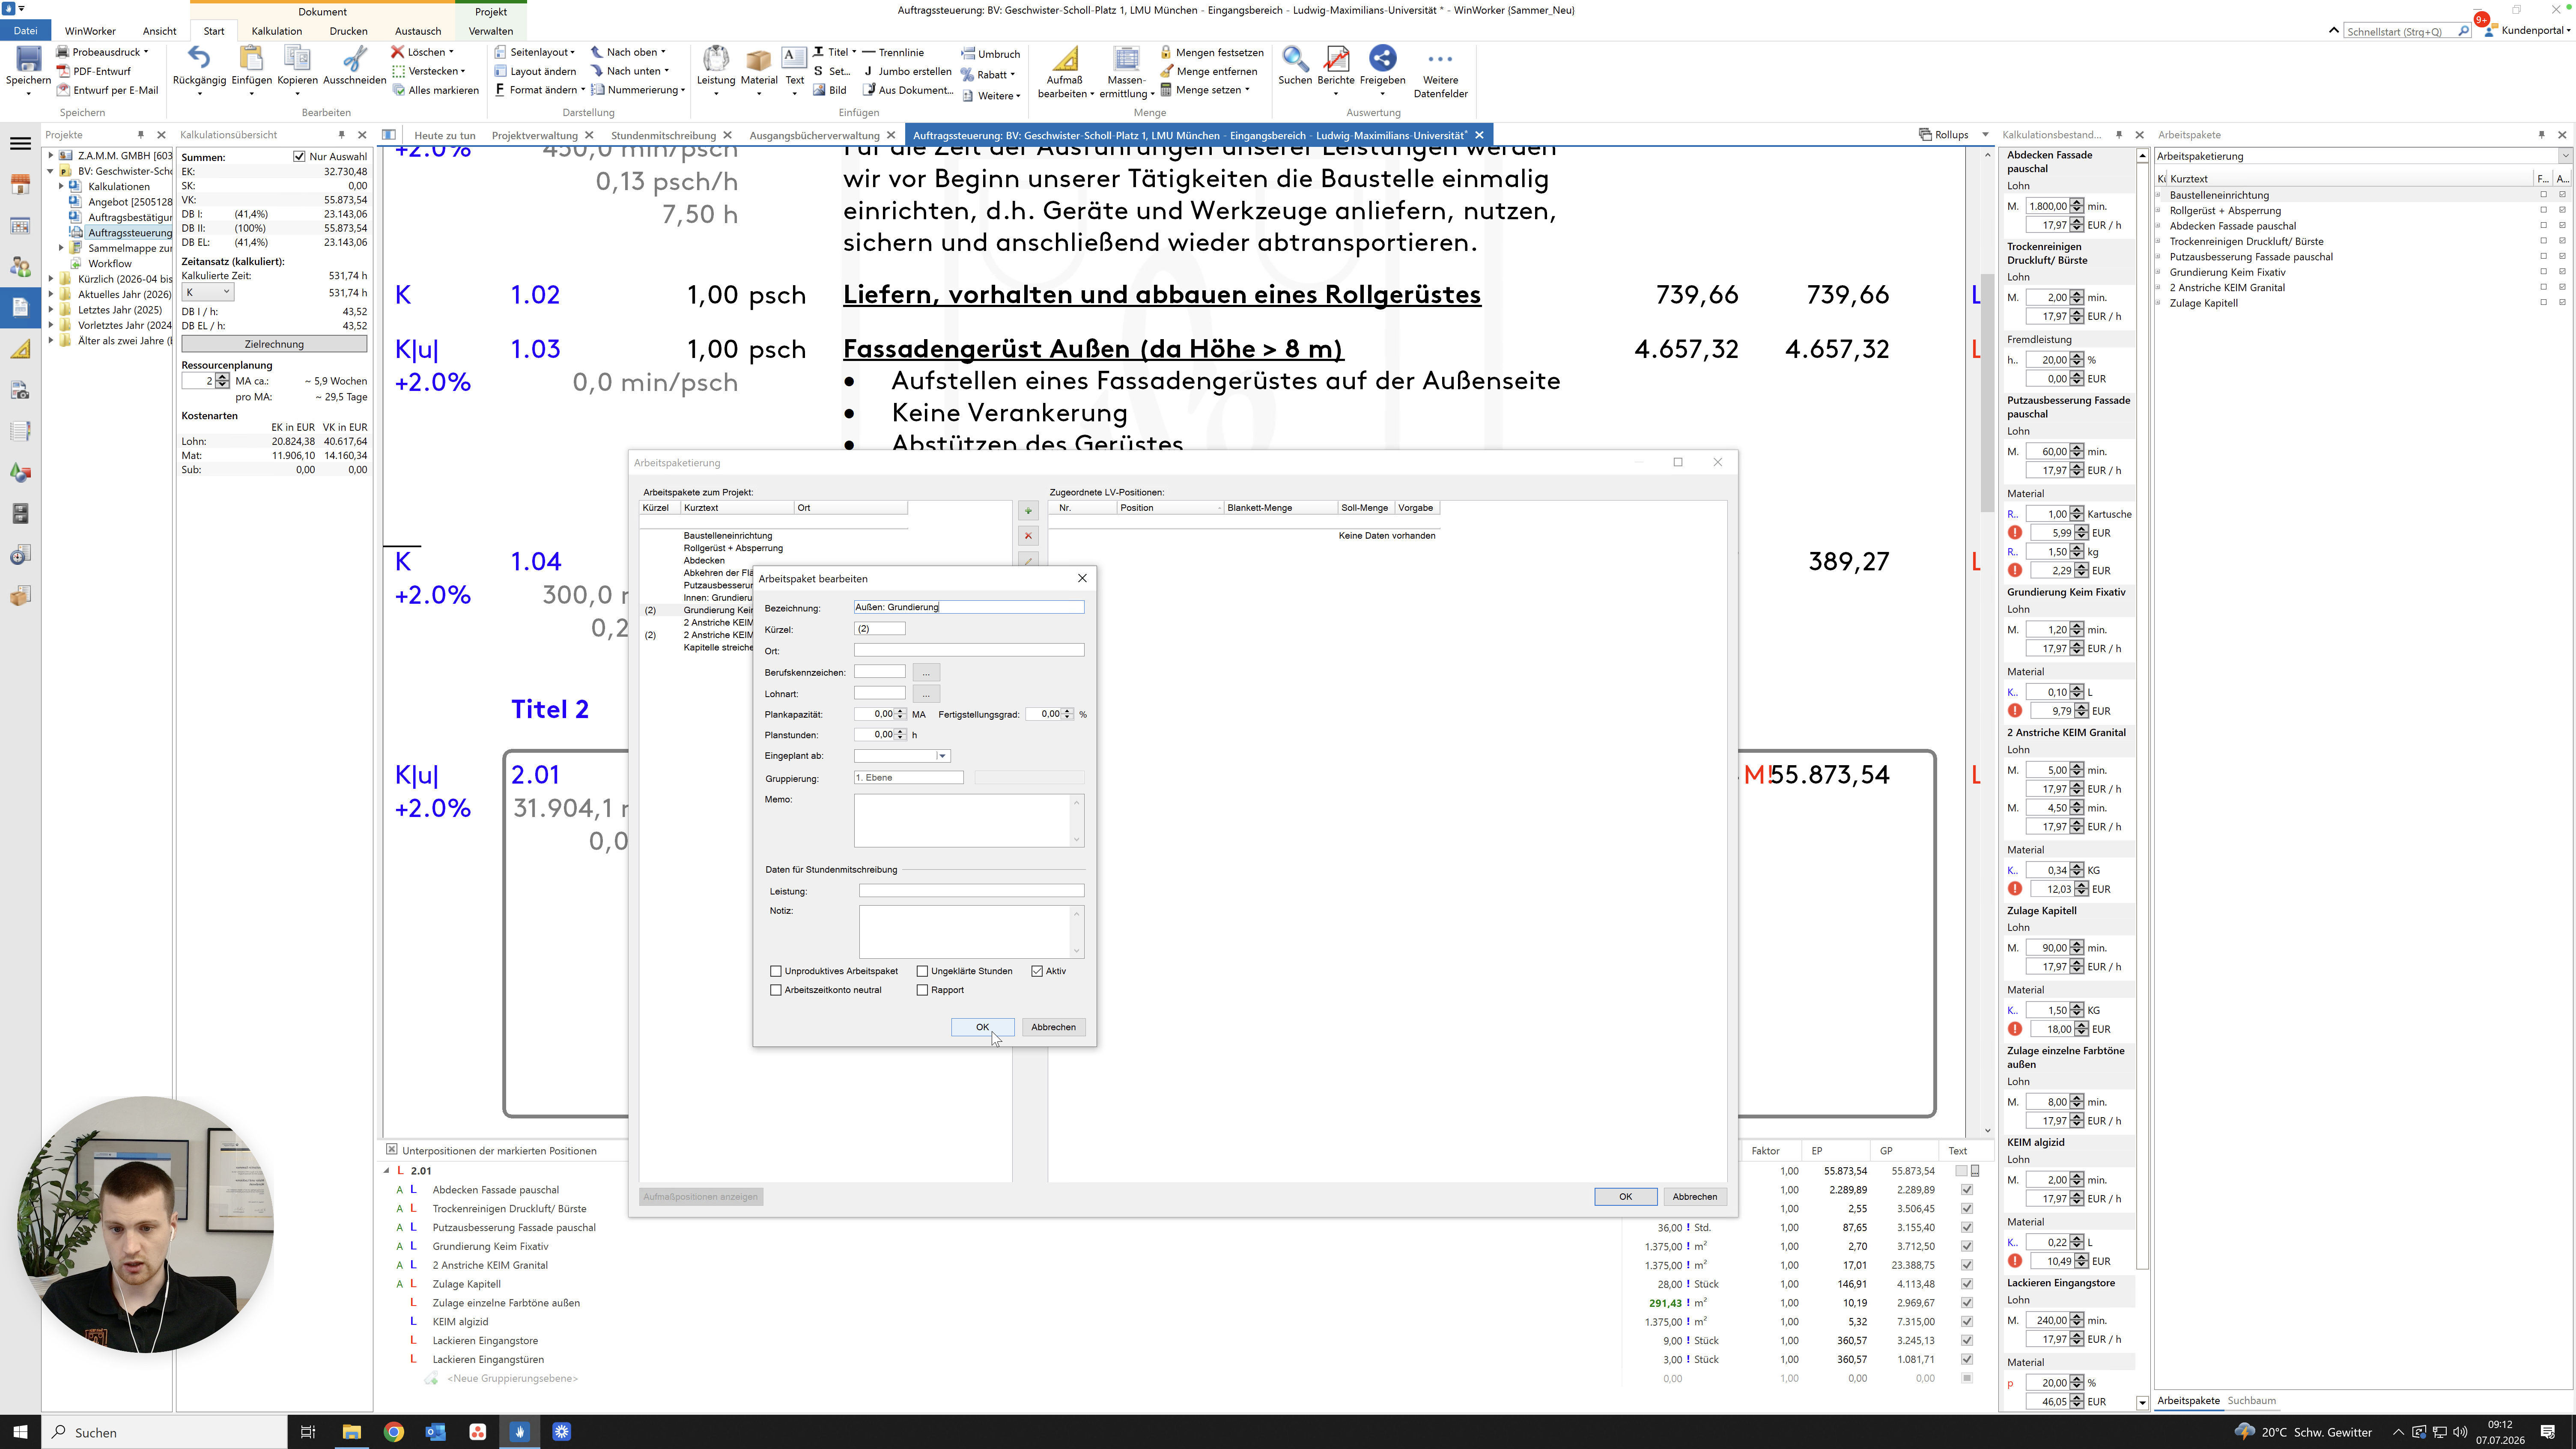Open the K time unit combo box

[208, 292]
